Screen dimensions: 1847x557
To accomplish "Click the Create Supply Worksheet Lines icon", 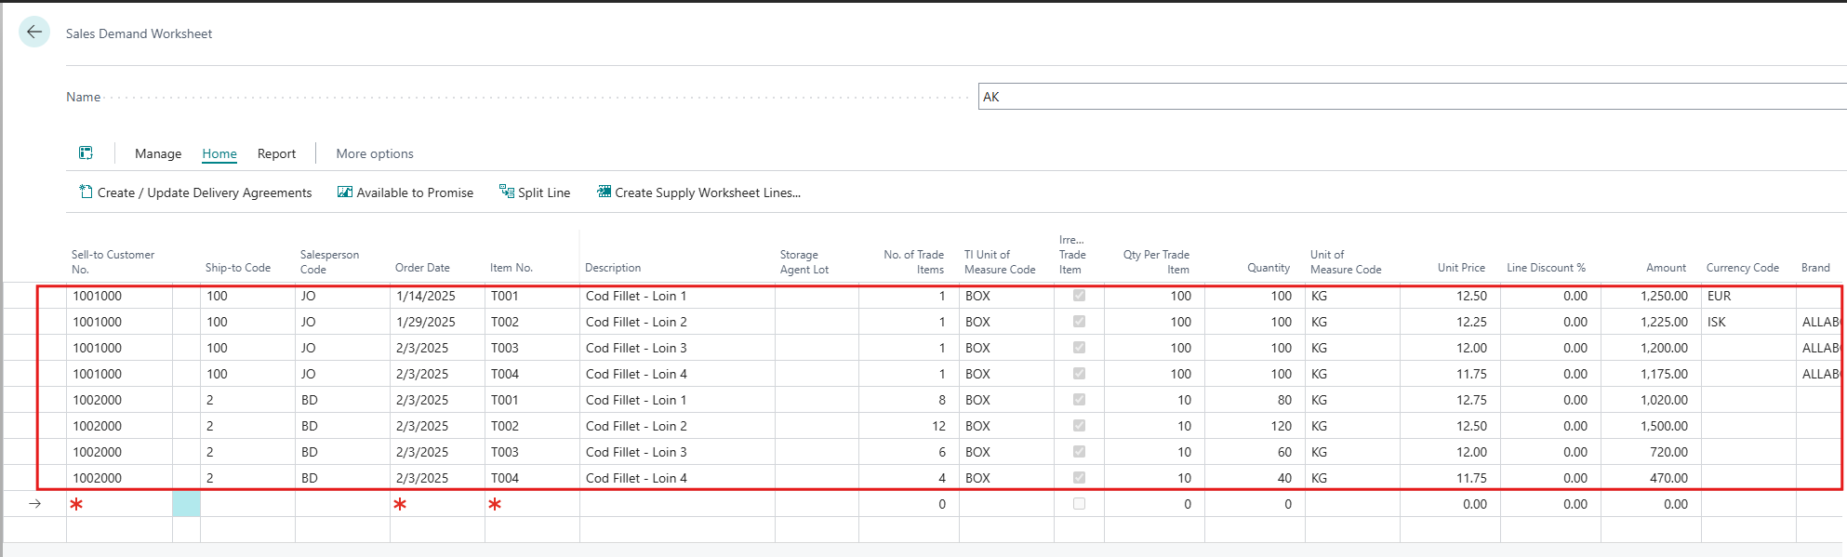I will (x=605, y=192).
